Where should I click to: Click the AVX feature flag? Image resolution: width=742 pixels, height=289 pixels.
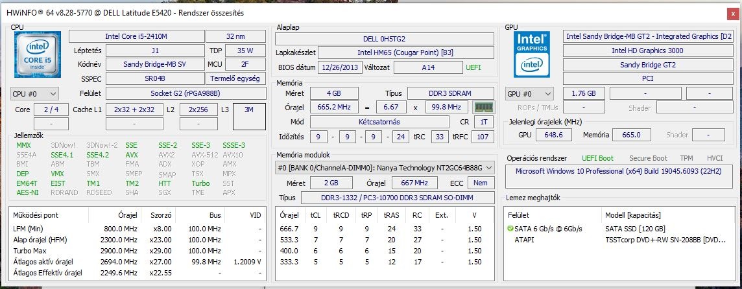132,155
